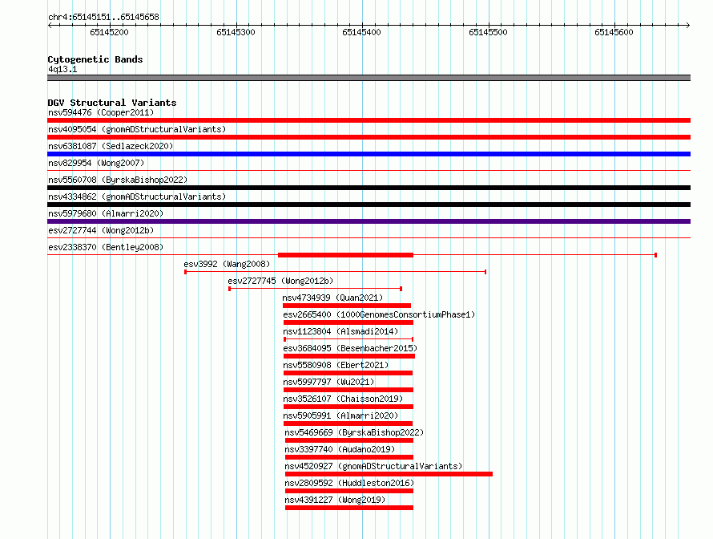
Task: Open nsv5469669 (ByrskaBishop2022) variant label
Action: (354, 432)
